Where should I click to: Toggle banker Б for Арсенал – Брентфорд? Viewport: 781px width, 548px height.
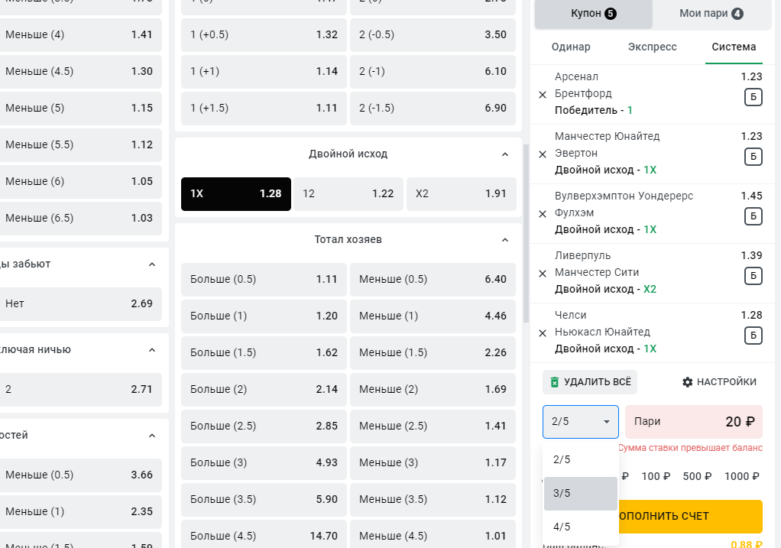[753, 97]
